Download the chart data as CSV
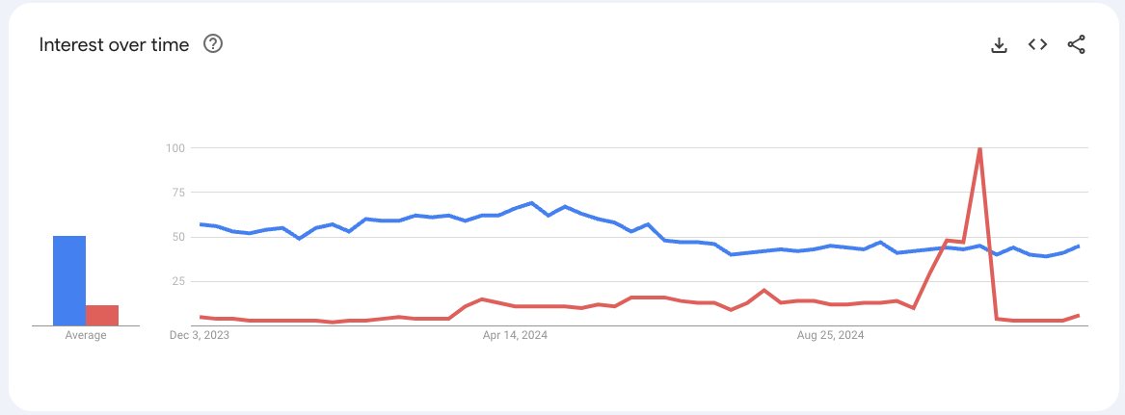 pyautogui.click(x=1000, y=44)
